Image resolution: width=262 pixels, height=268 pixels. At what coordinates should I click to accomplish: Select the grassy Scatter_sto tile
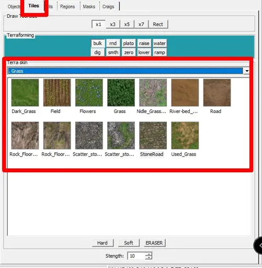[x=121, y=136]
